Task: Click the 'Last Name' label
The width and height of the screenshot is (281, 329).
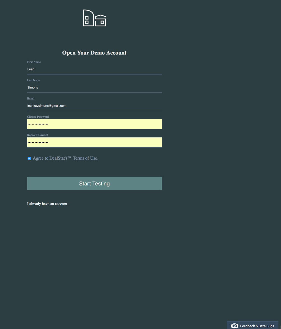Action: [x=34, y=80]
